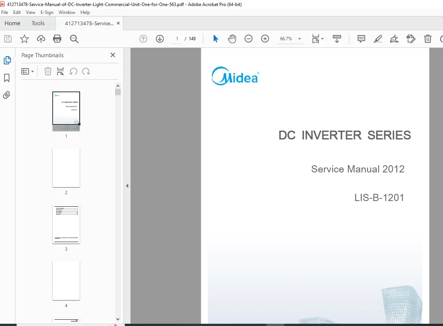Open the View menu
The width and height of the screenshot is (443, 326).
click(x=30, y=12)
